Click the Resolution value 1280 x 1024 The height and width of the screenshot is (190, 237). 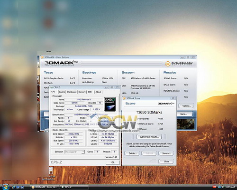tap(108, 78)
